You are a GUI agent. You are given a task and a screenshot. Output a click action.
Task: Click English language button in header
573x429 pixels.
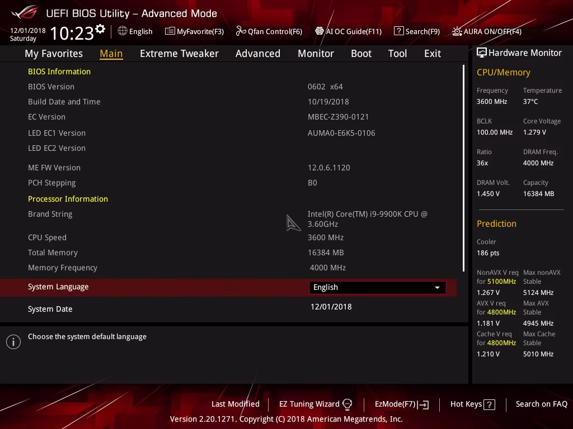pyautogui.click(x=135, y=31)
